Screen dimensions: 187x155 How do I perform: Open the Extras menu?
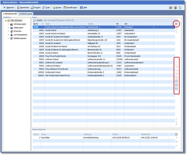click(x=57, y=7)
